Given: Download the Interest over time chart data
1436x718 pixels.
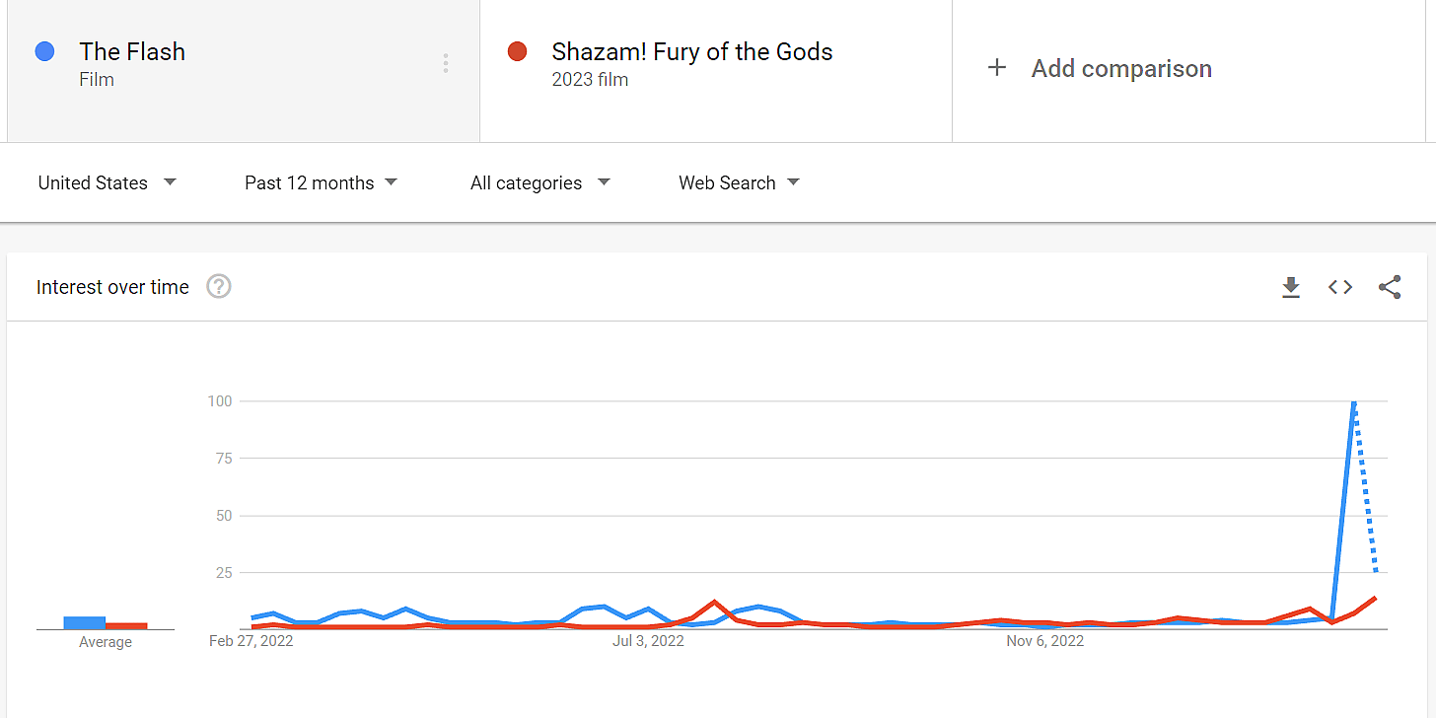Looking at the screenshot, I should click(x=1290, y=287).
